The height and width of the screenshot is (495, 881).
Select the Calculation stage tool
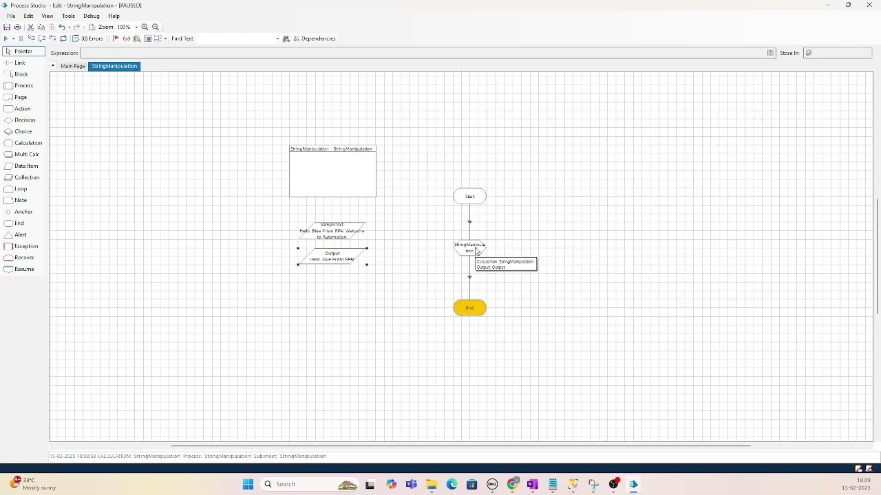[x=23, y=143]
